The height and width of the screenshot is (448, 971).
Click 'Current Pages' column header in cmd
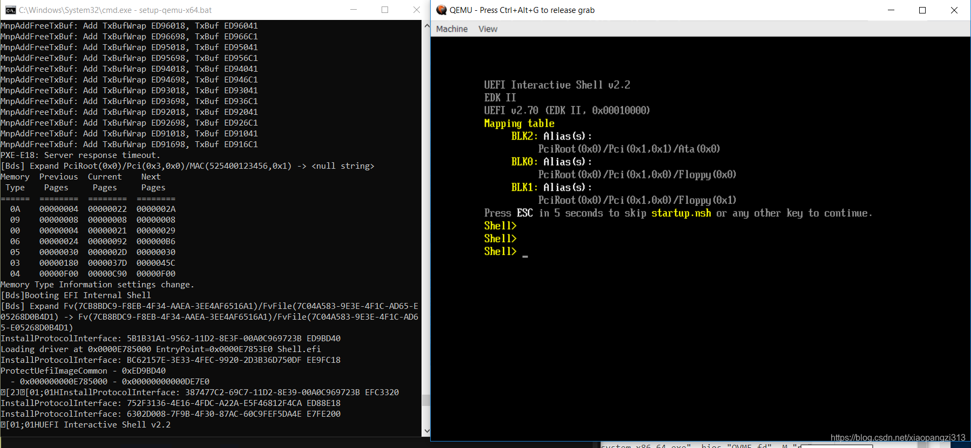click(105, 182)
